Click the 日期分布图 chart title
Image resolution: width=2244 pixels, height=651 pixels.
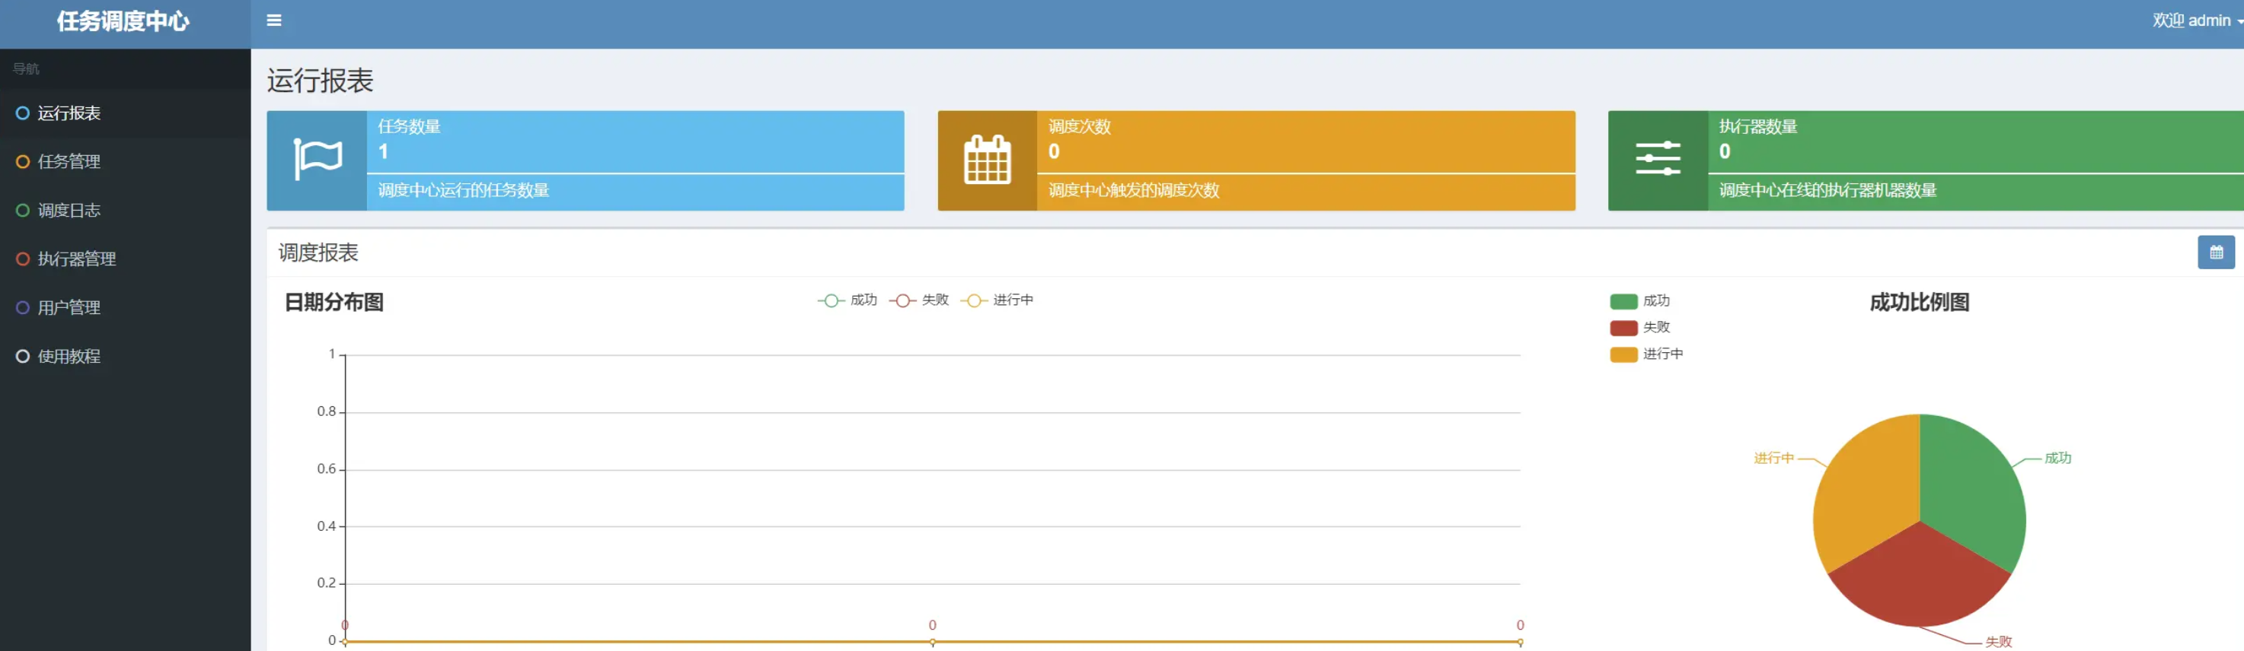pos(334,302)
